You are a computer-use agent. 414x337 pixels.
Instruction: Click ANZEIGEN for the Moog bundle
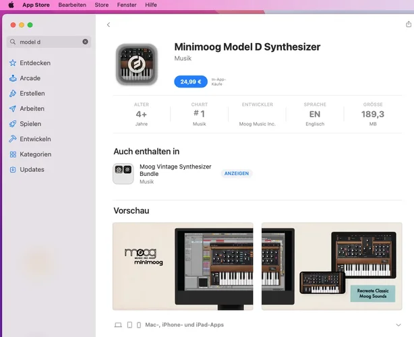click(x=237, y=173)
